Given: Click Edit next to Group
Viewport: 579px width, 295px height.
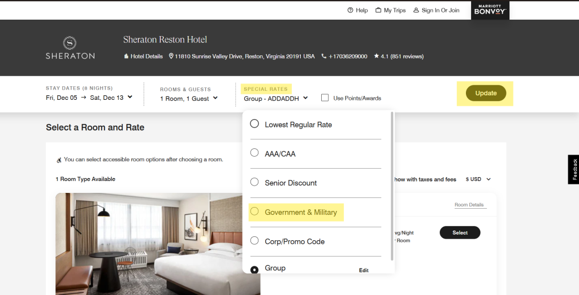Looking at the screenshot, I should (x=364, y=270).
